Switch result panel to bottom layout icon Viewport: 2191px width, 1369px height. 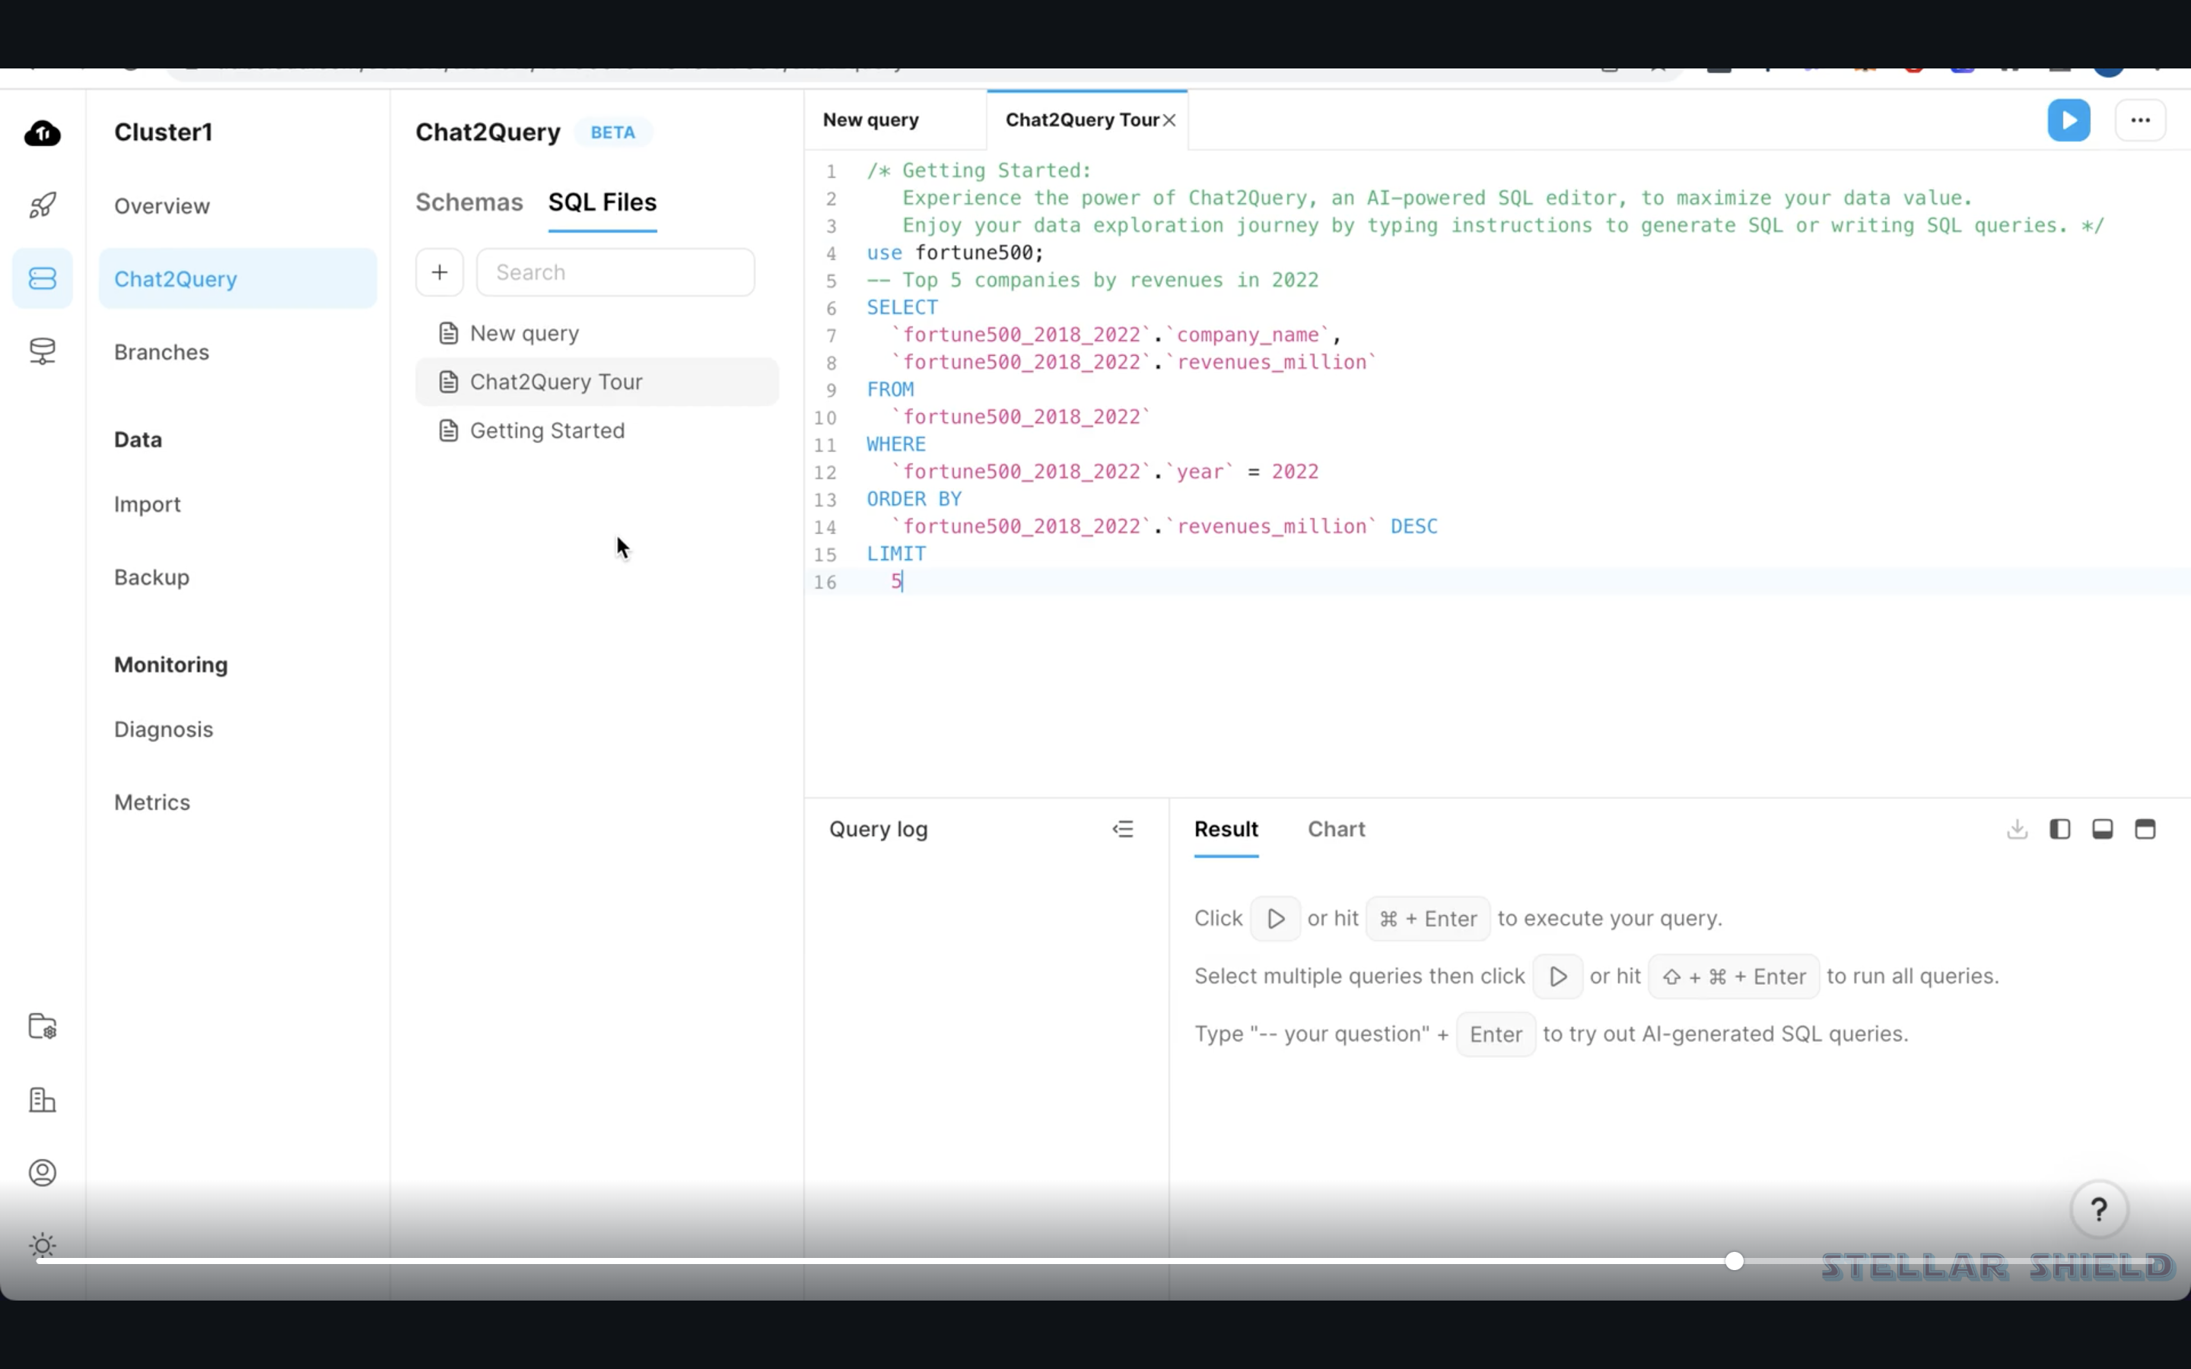(x=2102, y=828)
